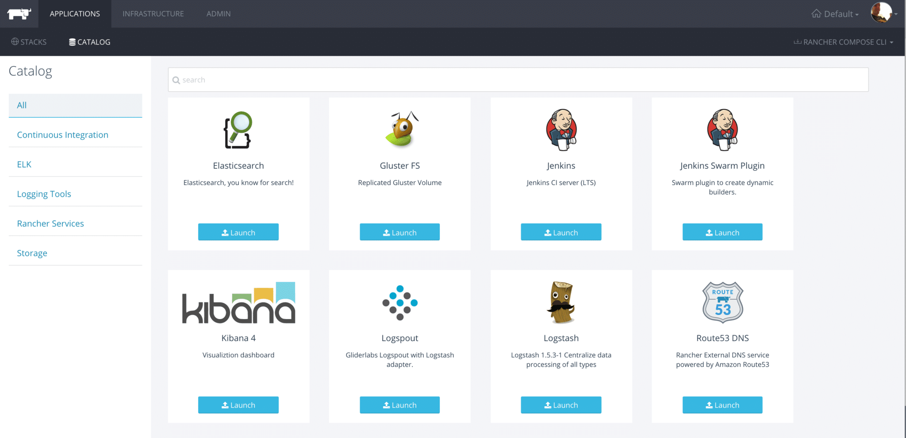This screenshot has width=906, height=438.
Task: Switch to the Stacks tab
Action: click(x=29, y=42)
